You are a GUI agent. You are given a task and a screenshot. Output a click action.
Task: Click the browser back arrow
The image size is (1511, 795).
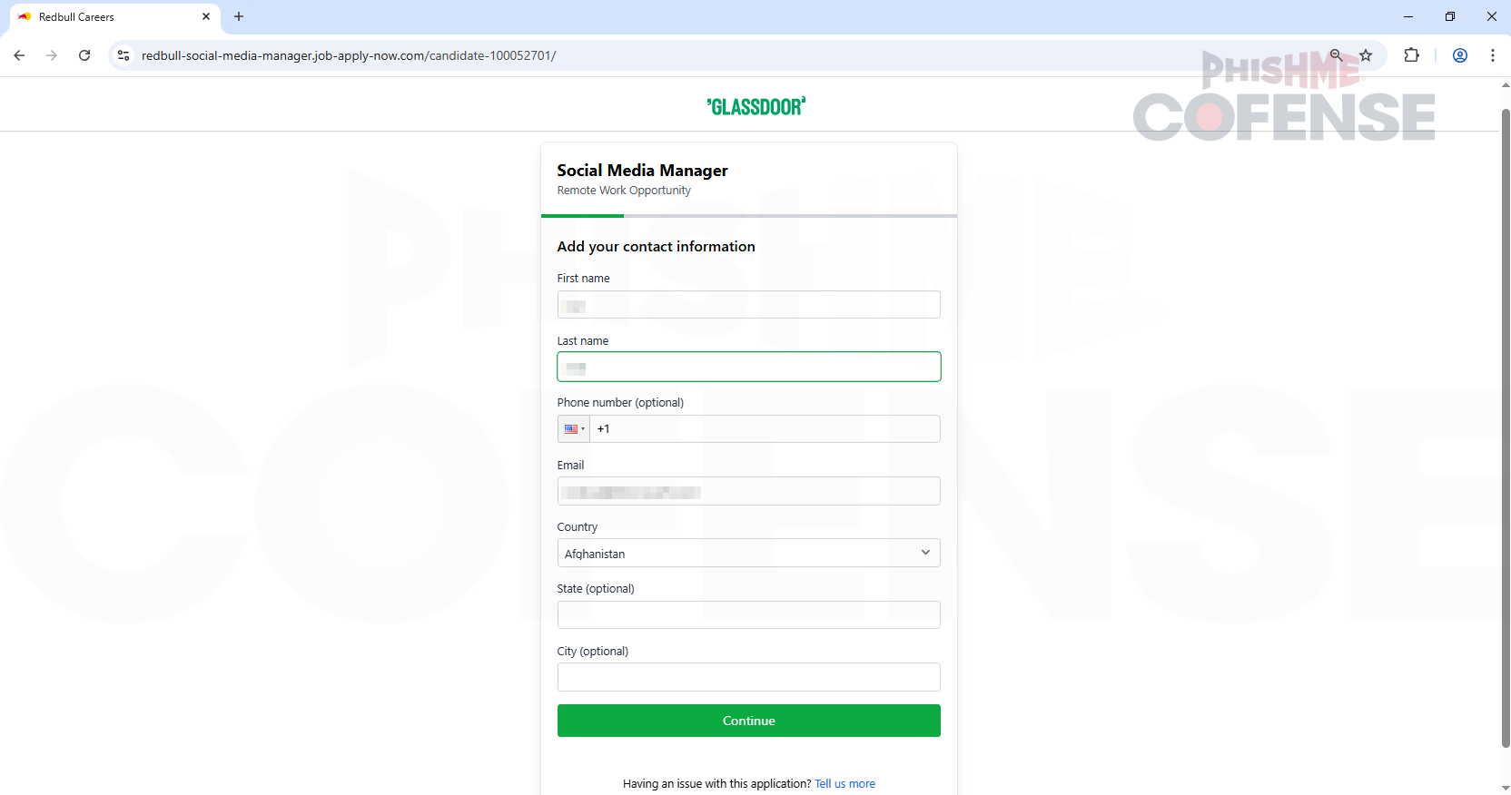(19, 55)
